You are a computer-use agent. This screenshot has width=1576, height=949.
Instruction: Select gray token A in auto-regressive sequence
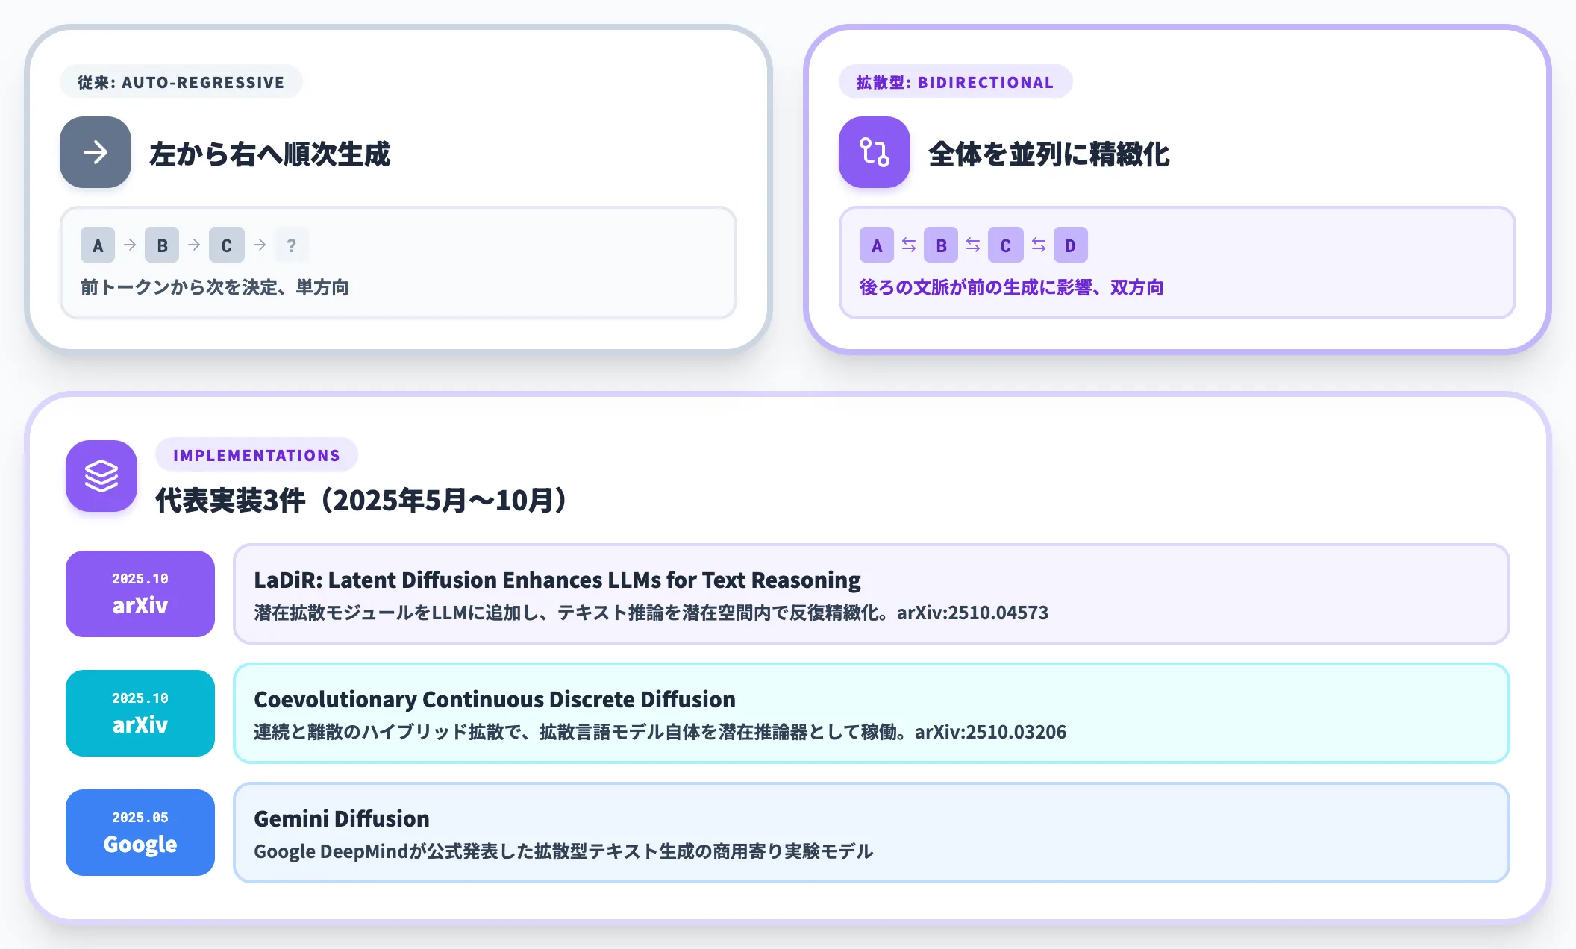(x=98, y=245)
